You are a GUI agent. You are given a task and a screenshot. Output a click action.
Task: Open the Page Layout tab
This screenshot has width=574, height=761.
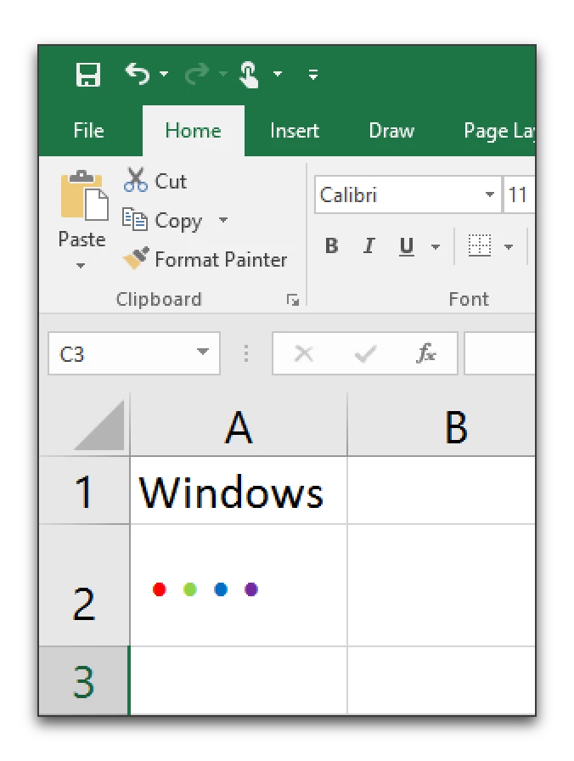click(x=499, y=131)
